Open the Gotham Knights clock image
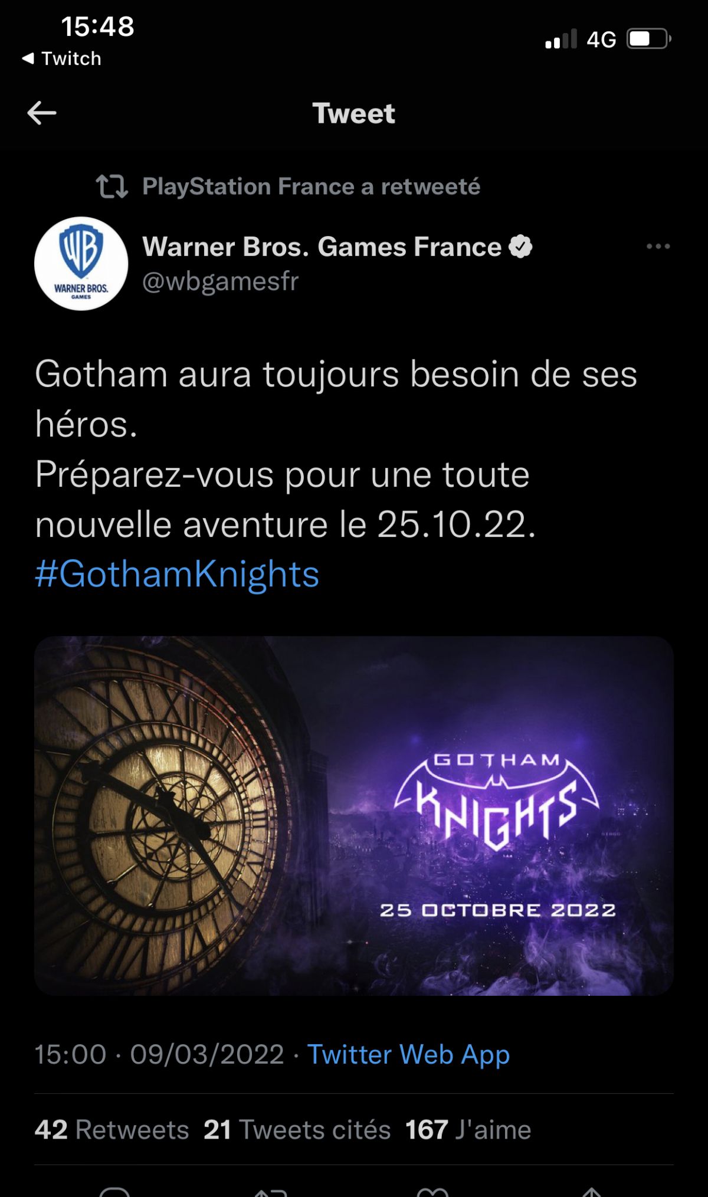 (x=354, y=816)
